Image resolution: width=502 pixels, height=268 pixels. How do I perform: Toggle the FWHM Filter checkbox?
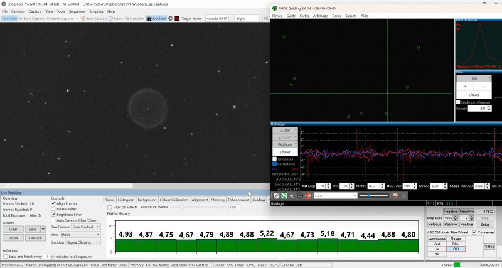pos(53,209)
